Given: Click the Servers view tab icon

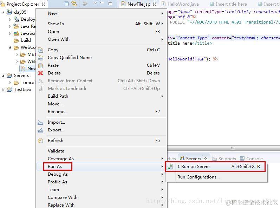Looking at the screenshot, I should pyautogui.click(x=182, y=158).
